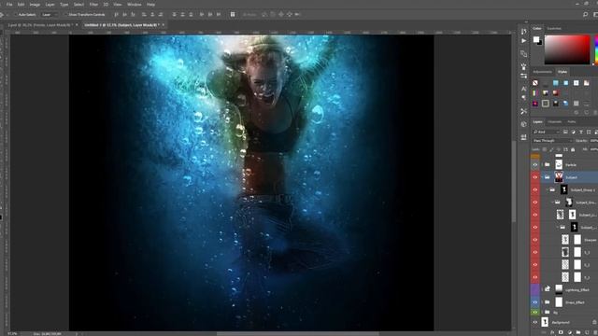
Task: Open the Paragraph panel icon
Action: pyautogui.click(x=523, y=97)
